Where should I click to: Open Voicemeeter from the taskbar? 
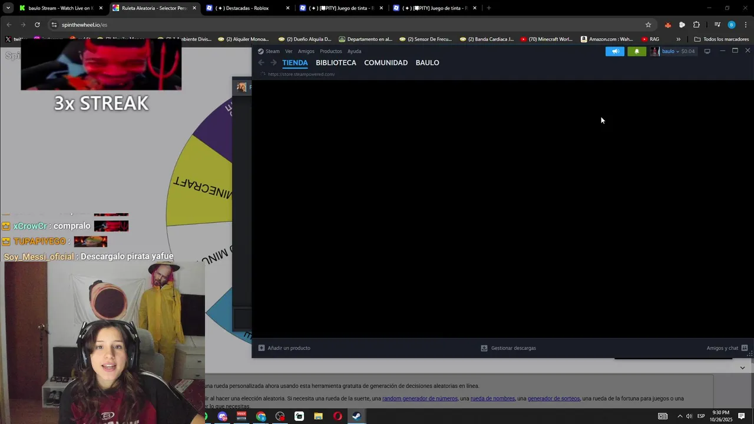tap(242, 416)
